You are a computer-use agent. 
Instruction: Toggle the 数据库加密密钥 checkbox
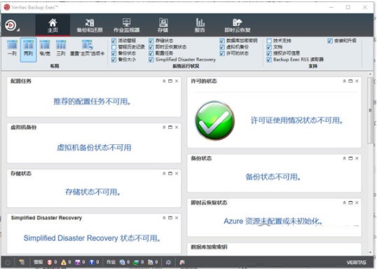tap(222, 41)
